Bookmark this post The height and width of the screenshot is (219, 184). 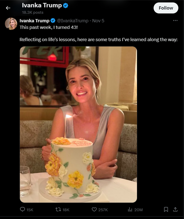pos(166,210)
